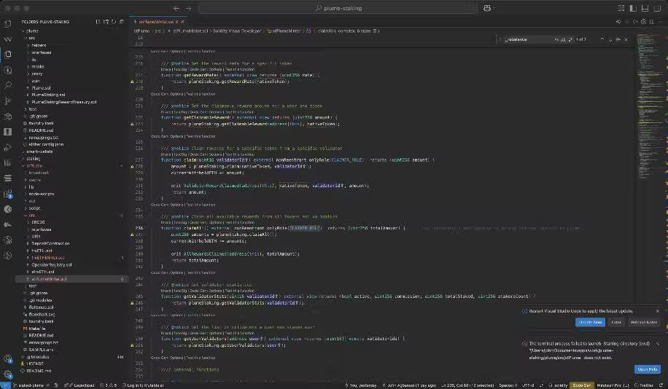Open the Source Control view
668x389 pixels.
point(8,101)
